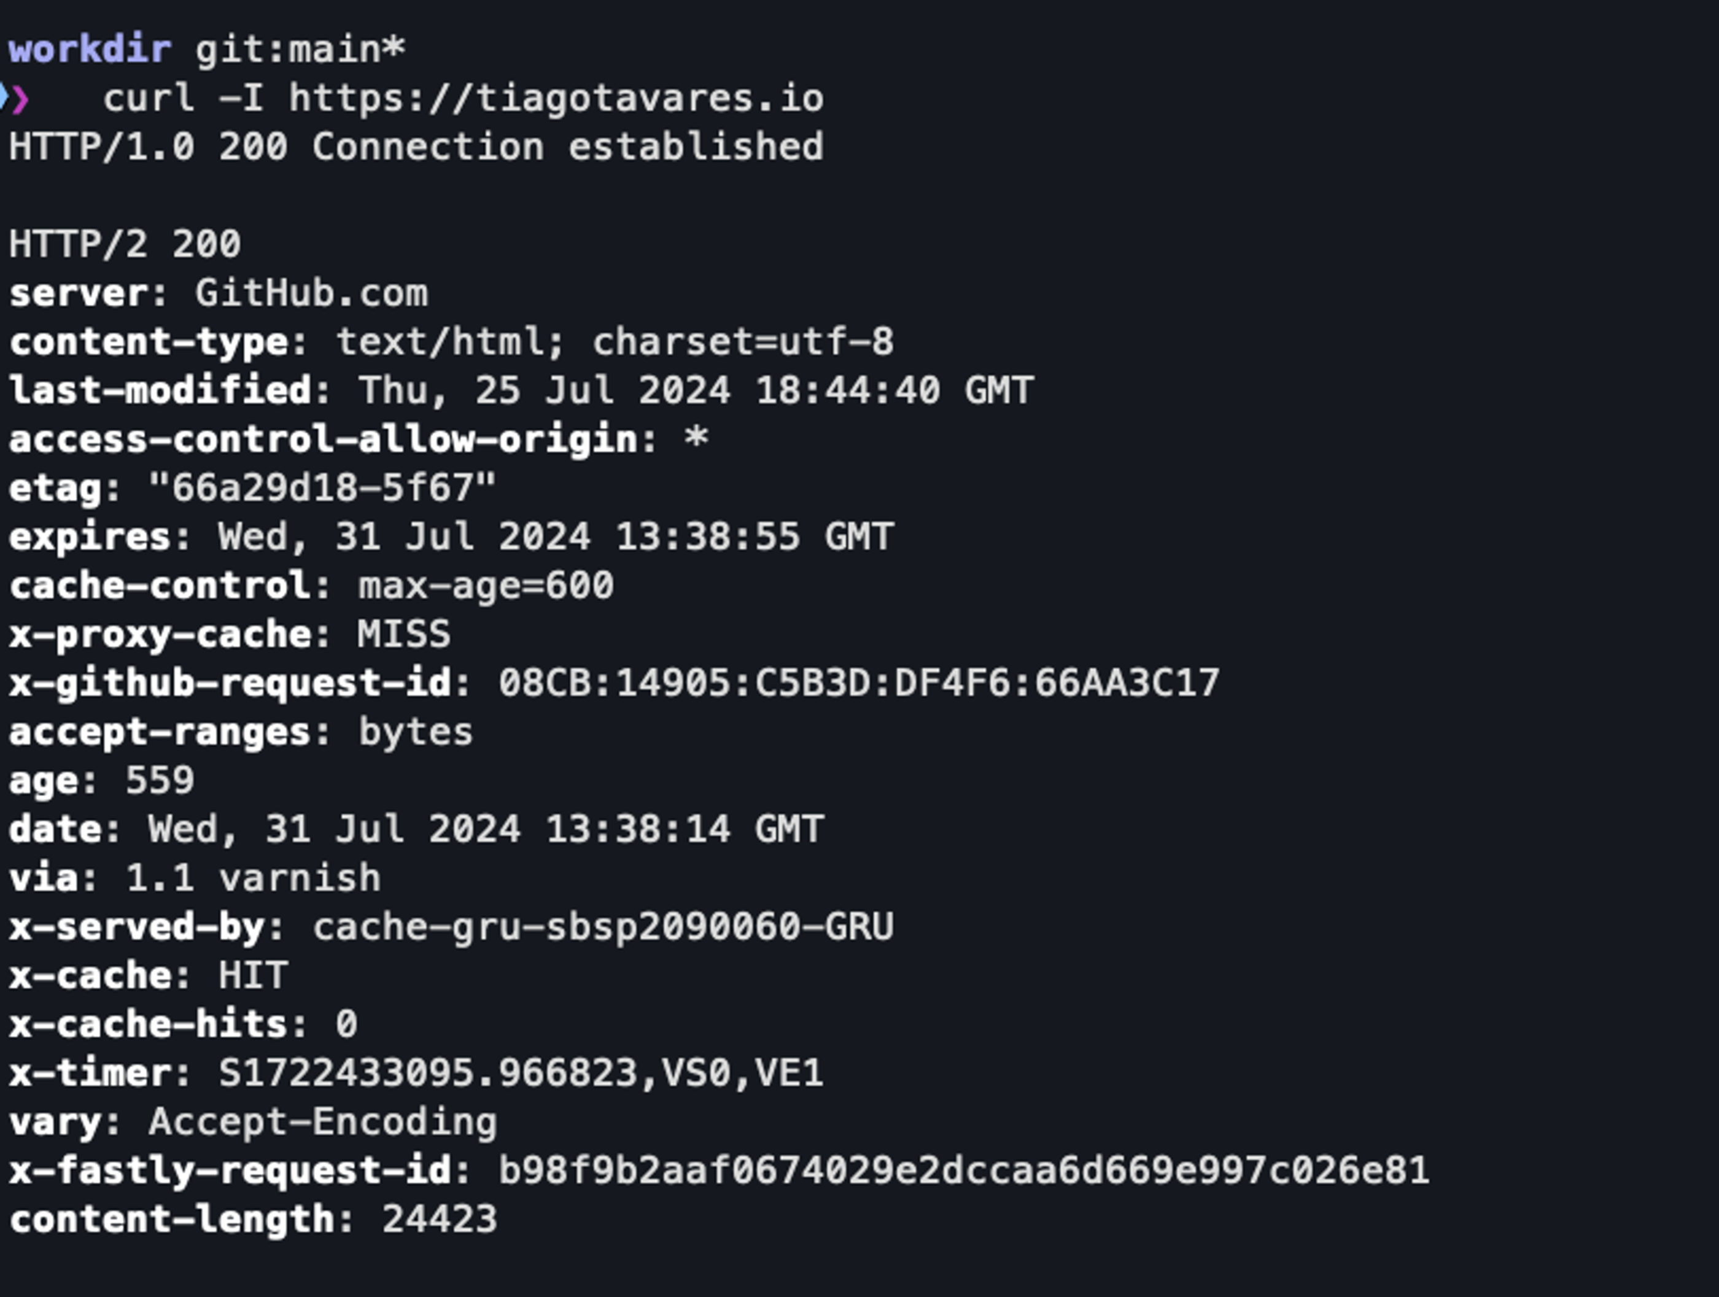1719x1297 pixels.
Task: Click the HTTP/1.0 200 Connection established line
Action: [416, 147]
